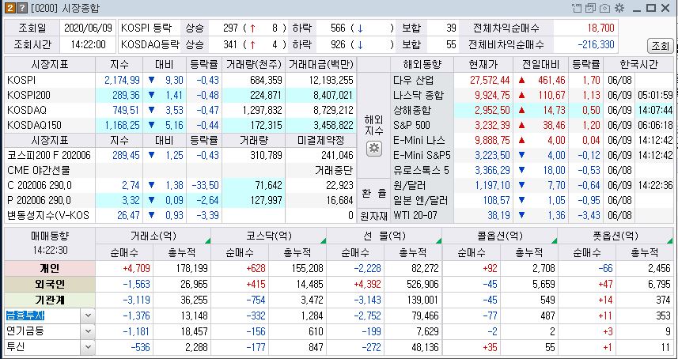Image resolution: width=678 pixels, height=359 pixels.
Task: Click the 일본 엔/달러 row label
Action: tap(421, 200)
